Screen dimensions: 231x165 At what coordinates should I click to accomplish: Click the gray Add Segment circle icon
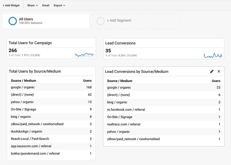pos(101,21)
